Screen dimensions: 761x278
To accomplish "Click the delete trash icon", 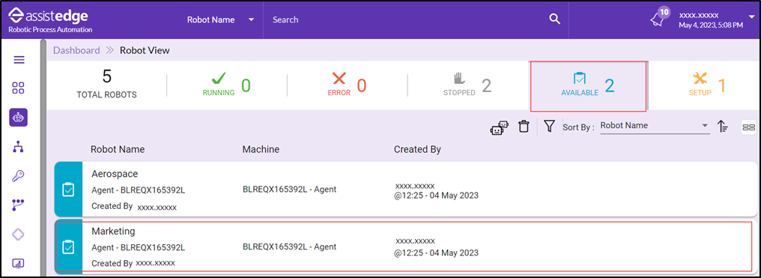I will coord(523,127).
